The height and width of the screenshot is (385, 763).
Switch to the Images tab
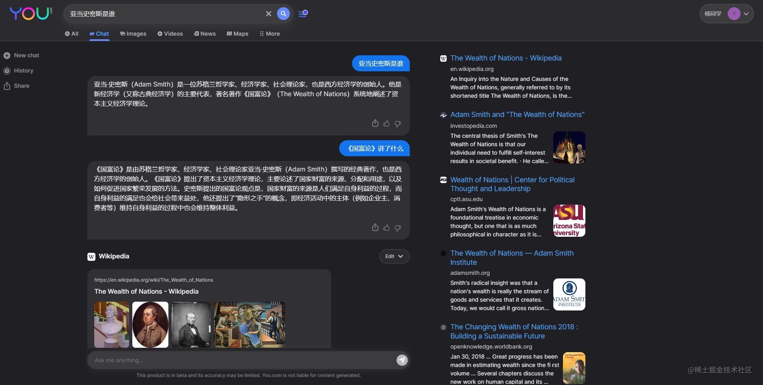pyautogui.click(x=133, y=34)
